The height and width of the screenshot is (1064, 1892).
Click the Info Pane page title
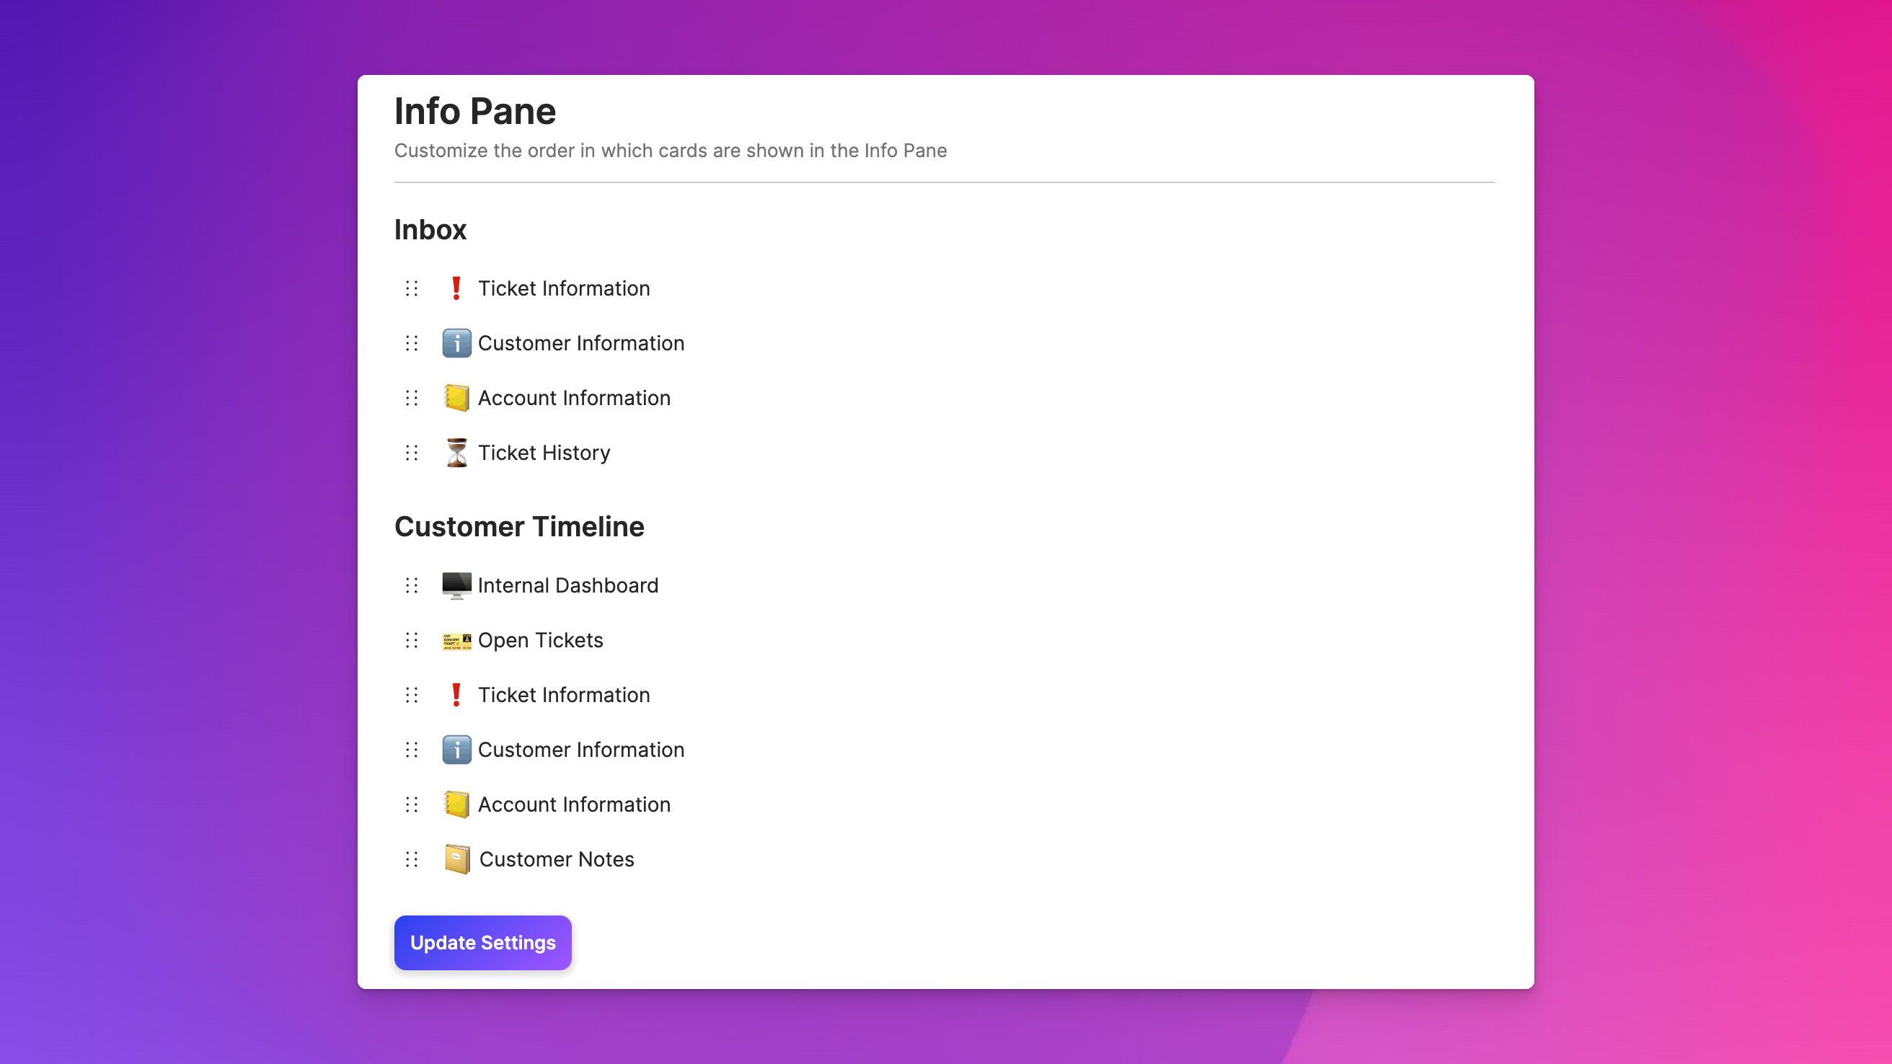click(x=475, y=112)
